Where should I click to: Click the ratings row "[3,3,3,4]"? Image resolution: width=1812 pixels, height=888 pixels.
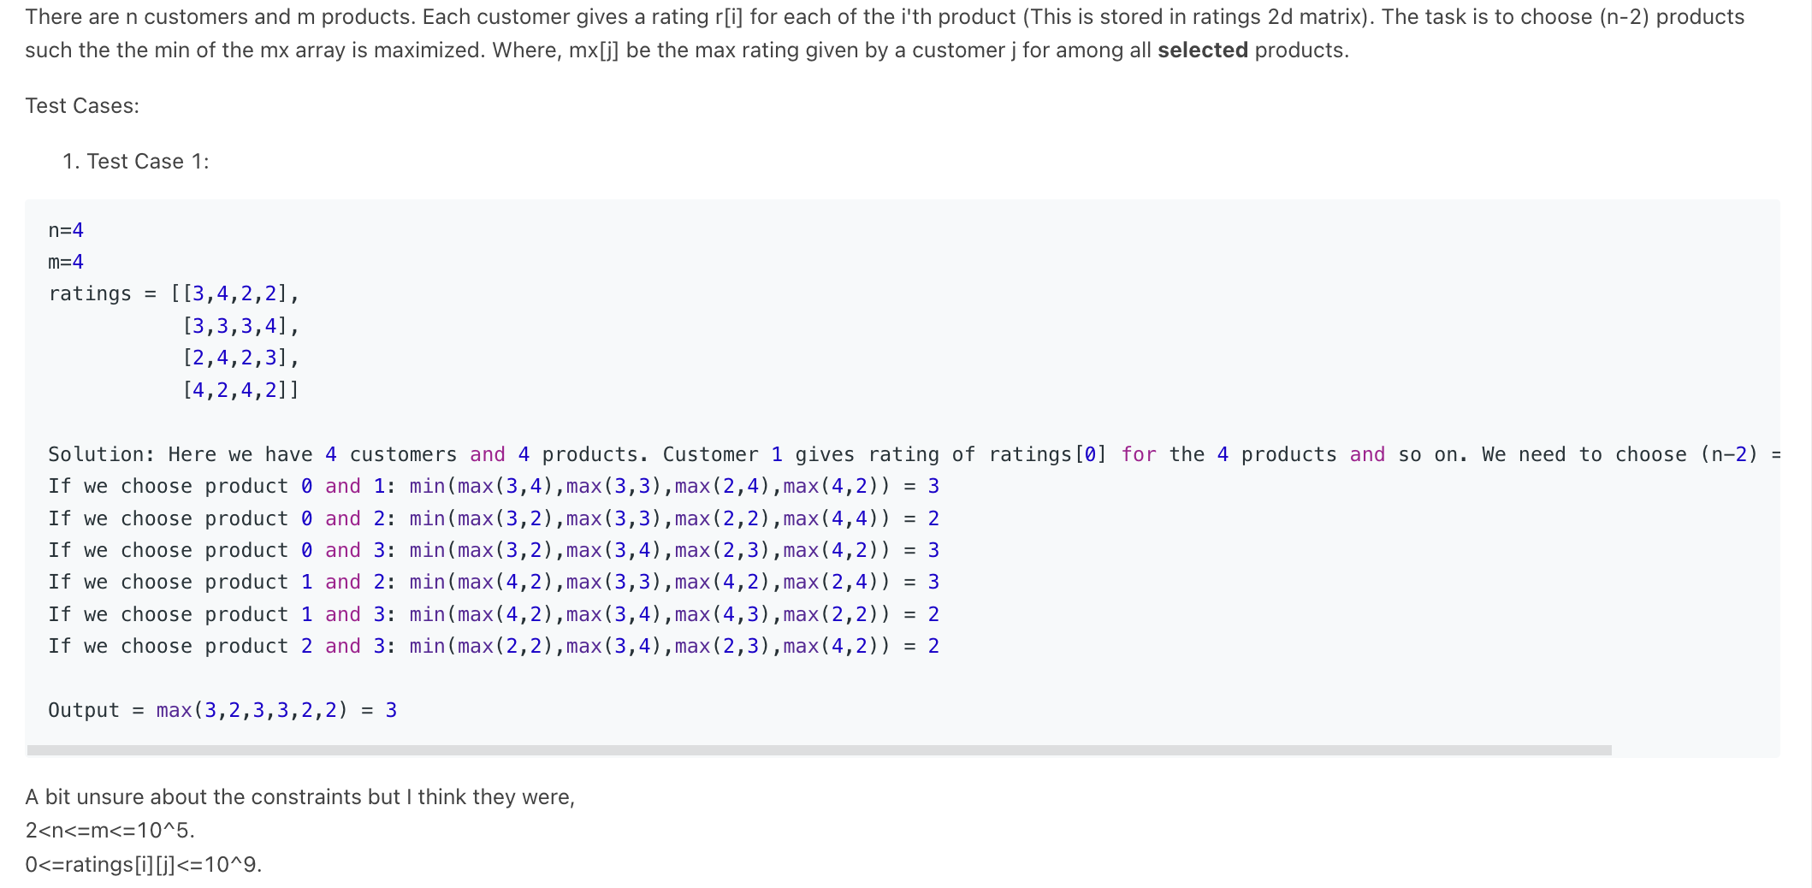[240, 327]
